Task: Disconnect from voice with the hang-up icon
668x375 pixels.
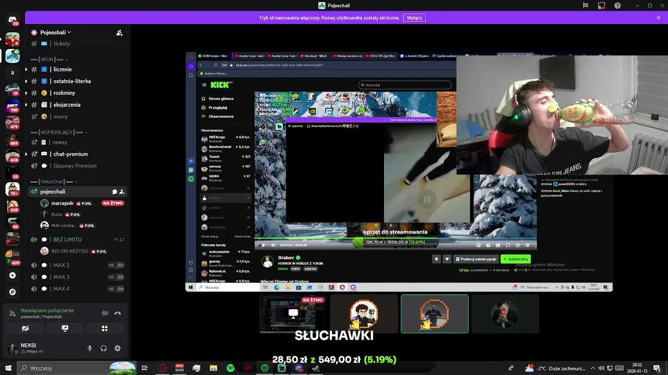Action: [117, 314]
